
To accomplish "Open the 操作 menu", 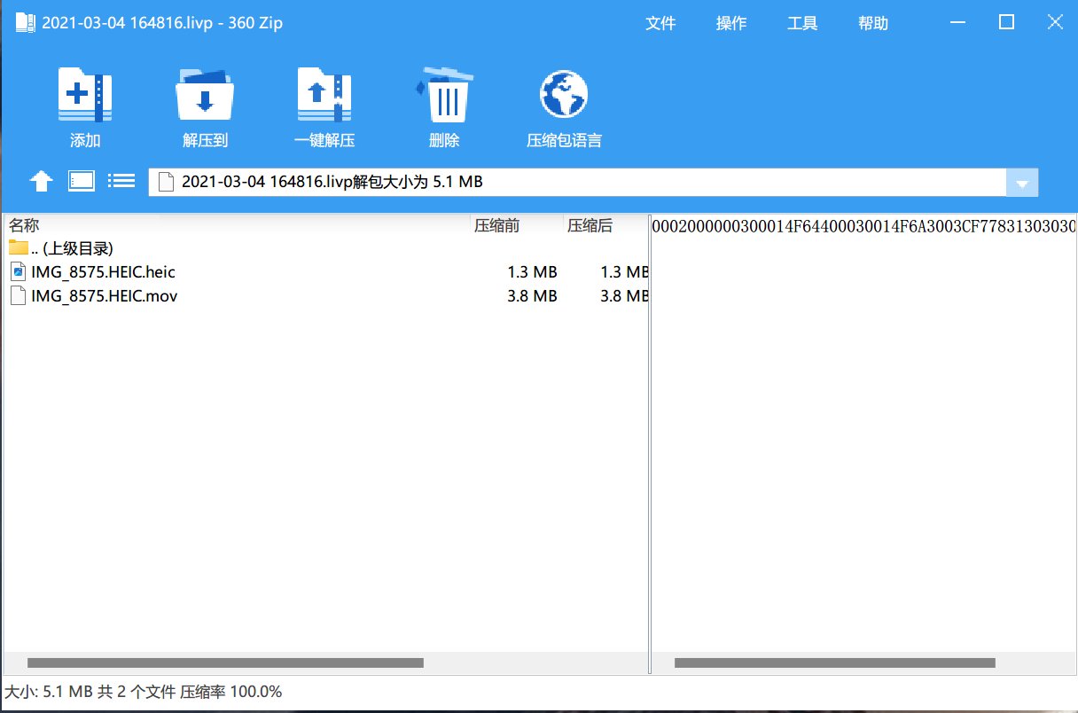I will point(731,24).
